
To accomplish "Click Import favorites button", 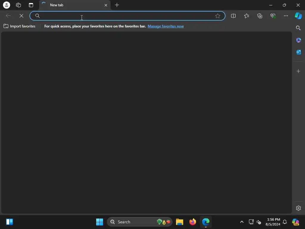I will pyautogui.click(x=19, y=26).
